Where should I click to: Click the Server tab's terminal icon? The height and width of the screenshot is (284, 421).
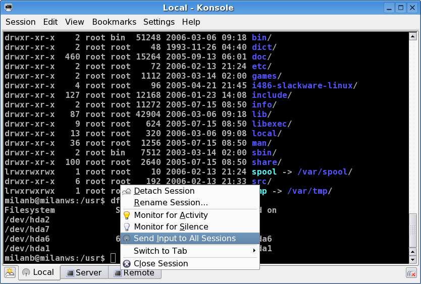70,273
